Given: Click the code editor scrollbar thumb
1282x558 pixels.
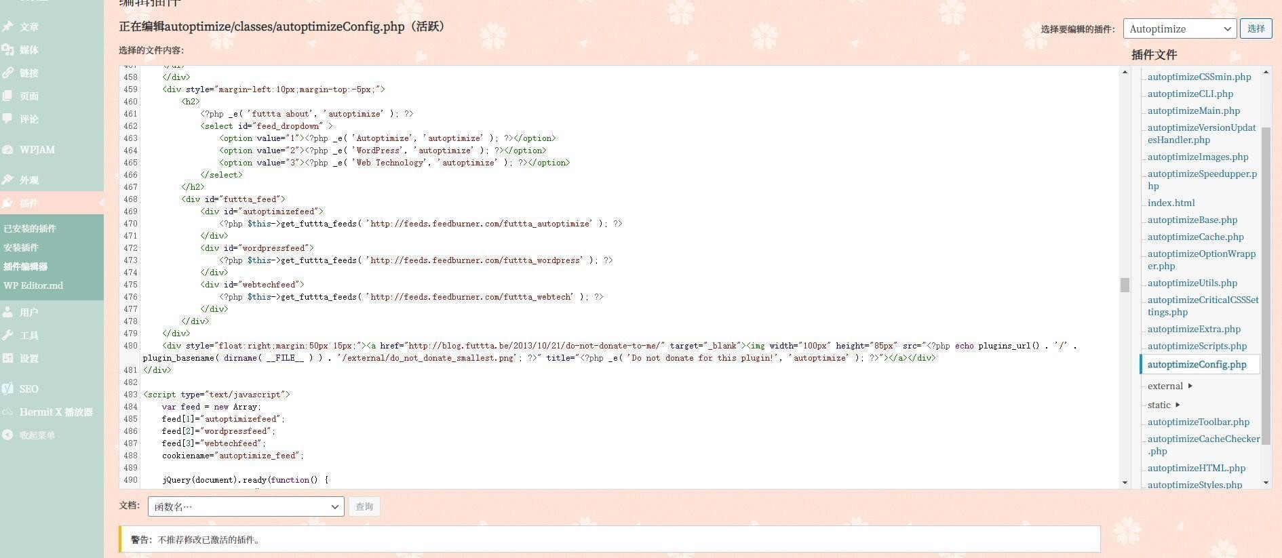Looking at the screenshot, I should point(1125,285).
